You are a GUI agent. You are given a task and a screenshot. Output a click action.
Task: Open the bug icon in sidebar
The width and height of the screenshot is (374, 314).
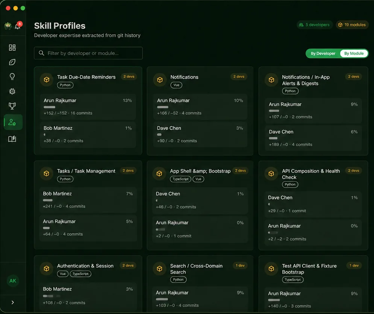12,91
